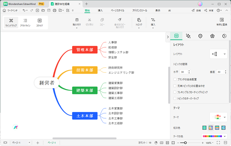231x146 pixels.
Task: Switch to スライド view
Action: pos(40,23)
